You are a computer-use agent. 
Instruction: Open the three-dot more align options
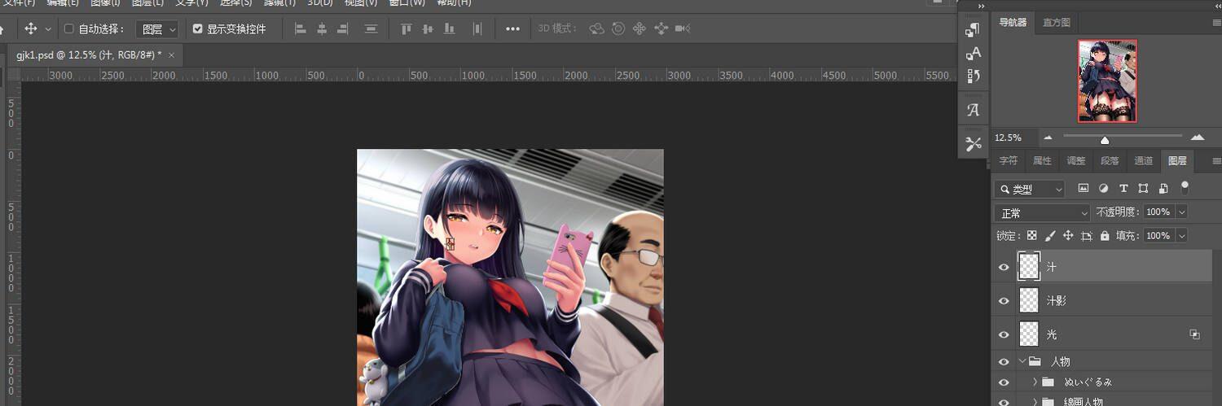click(x=512, y=28)
